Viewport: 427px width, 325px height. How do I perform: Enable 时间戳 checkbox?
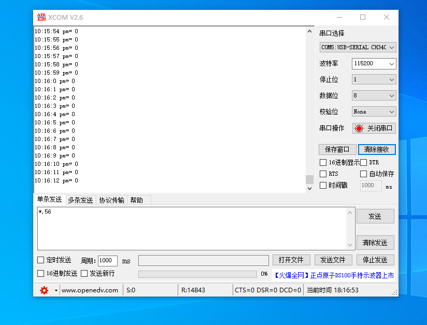[x=323, y=185]
